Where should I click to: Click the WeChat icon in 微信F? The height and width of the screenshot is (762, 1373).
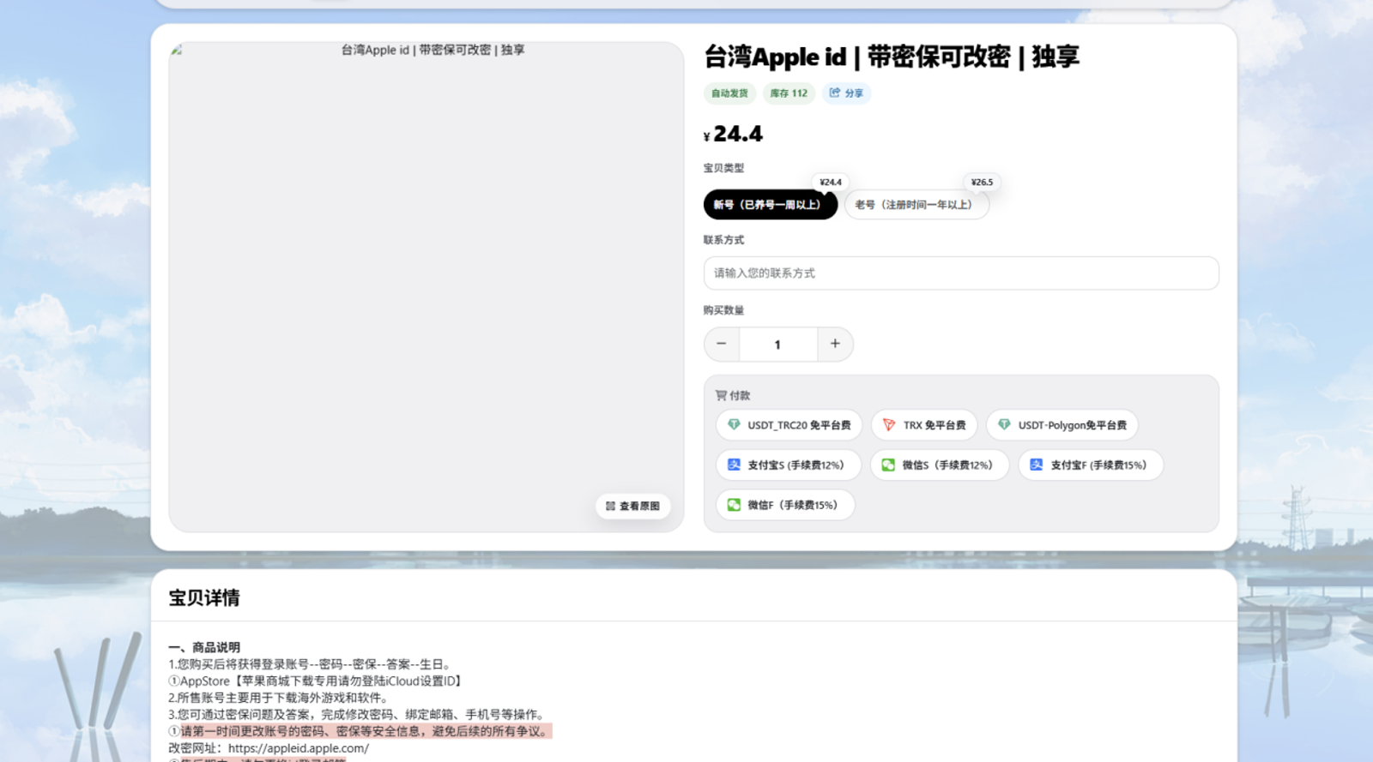click(734, 505)
